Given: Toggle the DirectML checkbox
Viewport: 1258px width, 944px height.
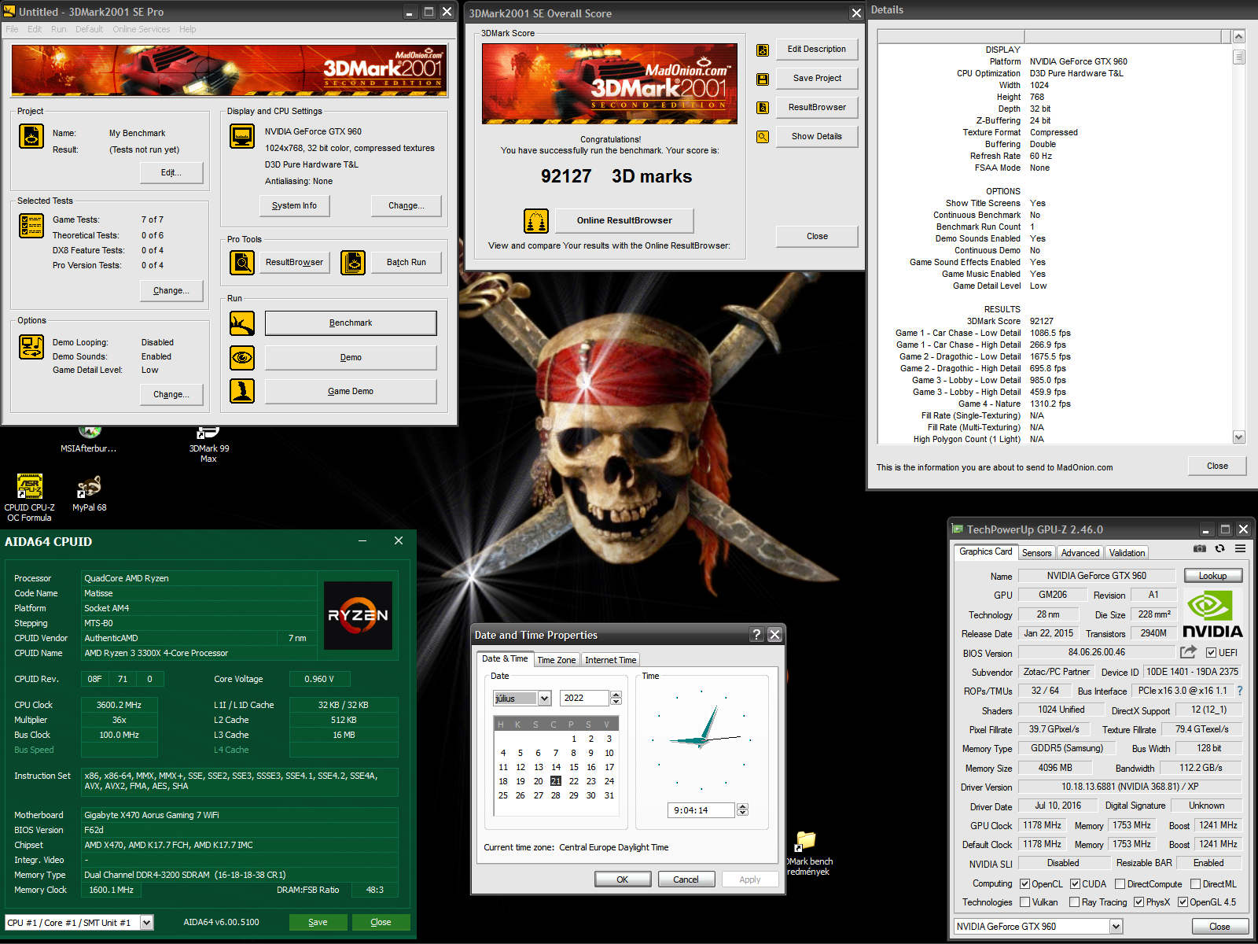Looking at the screenshot, I should (x=1195, y=884).
